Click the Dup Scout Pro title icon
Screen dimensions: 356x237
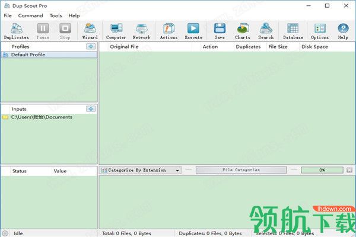[x=7, y=6]
